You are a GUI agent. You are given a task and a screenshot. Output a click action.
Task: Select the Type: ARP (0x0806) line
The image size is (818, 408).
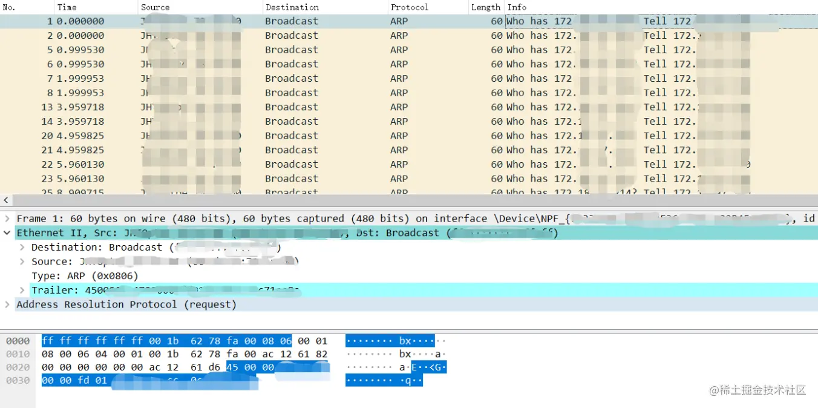point(85,276)
